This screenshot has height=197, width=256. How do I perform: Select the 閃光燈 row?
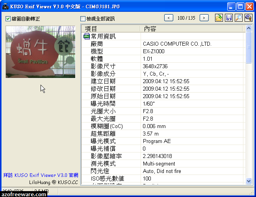(163, 171)
